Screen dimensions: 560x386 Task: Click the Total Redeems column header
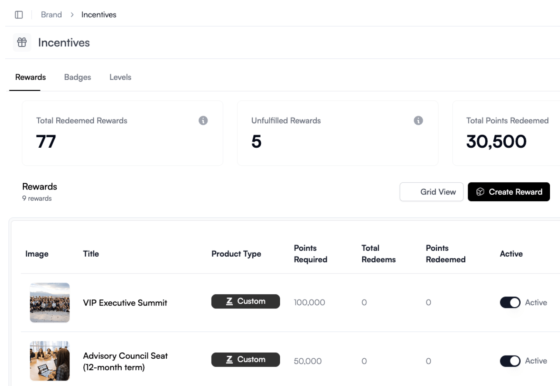[x=378, y=254]
